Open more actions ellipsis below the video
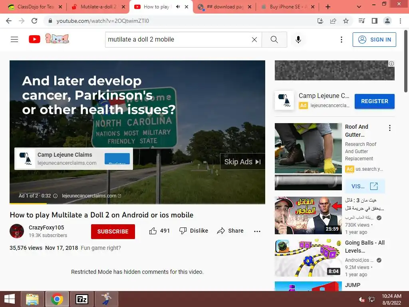 click(257, 231)
